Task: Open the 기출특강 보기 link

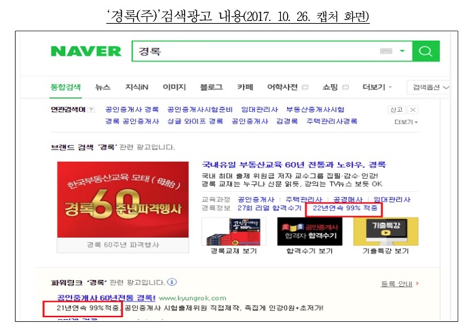Action: [386, 251]
